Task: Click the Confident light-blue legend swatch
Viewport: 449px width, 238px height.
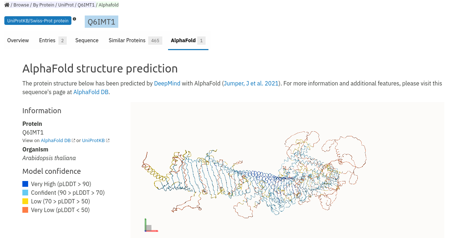Action: (25, 193)
